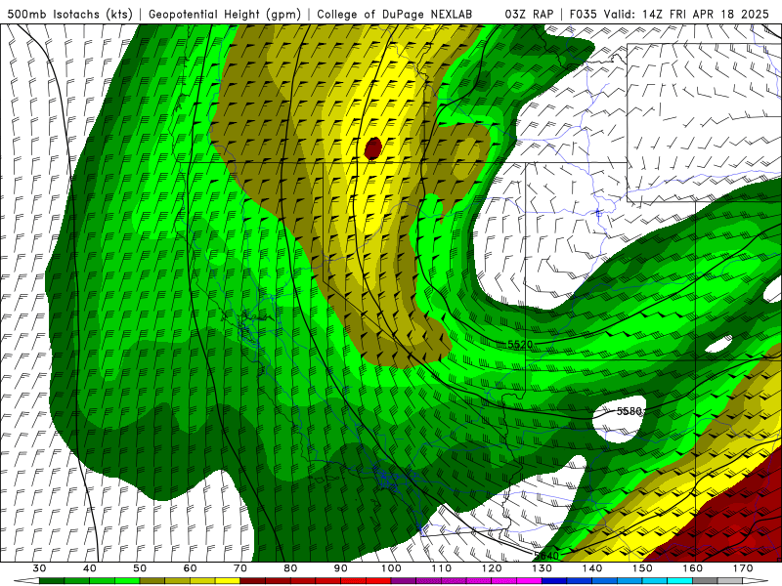Click the "03Z RAP" model run text
Image resolution: width=782 pixels, height=586 pixels.
click(529, 14)
